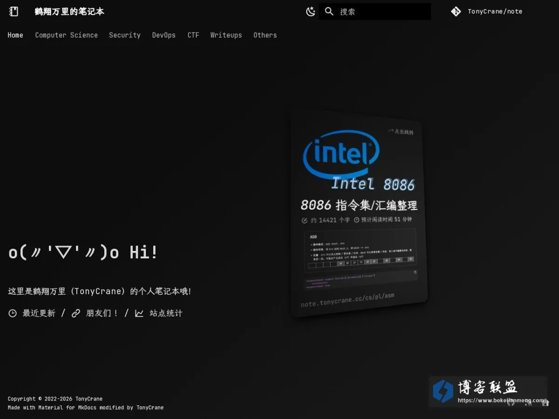Open the Others tab
559x419 pixels.
265,35
